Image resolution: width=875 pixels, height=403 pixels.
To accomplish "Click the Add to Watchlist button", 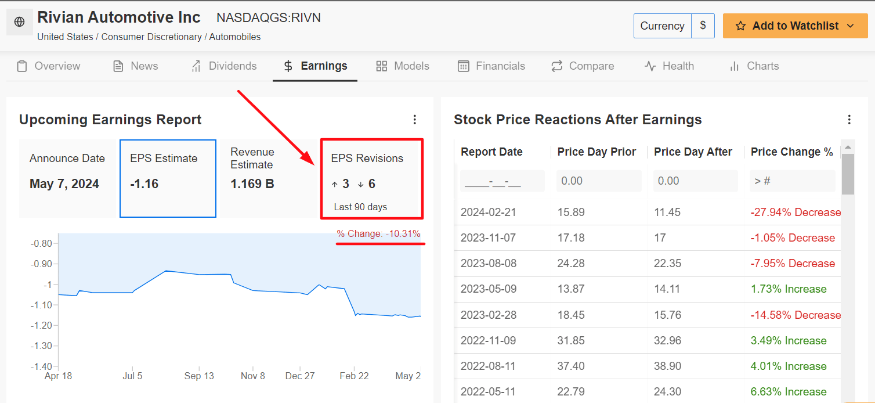I will tap(795, 26).
